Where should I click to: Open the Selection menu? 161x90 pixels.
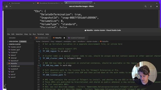(x=19, y=34)
